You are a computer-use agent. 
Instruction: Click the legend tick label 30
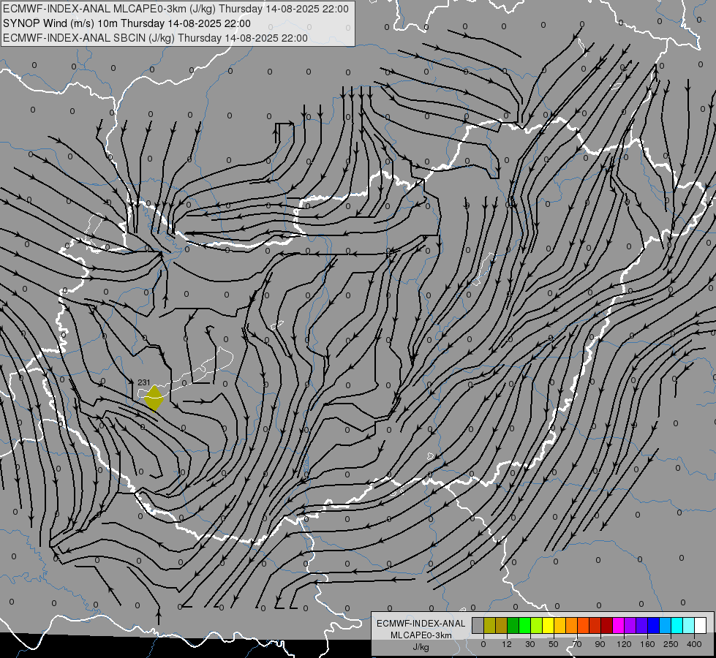(x=530, y=644)
